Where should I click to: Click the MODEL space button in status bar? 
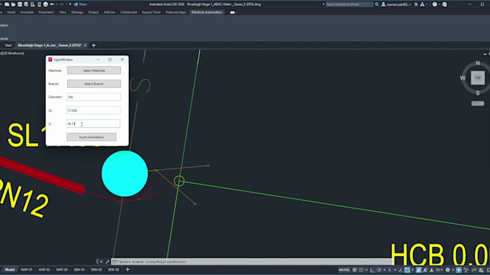click(x=344, y=270)
